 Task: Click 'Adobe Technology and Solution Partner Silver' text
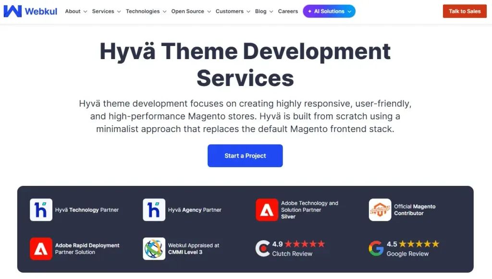click(x=310, y=210)
